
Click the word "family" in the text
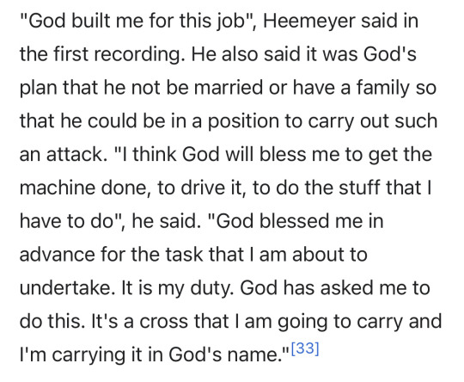pyautogui.click(x=384, y=88)
